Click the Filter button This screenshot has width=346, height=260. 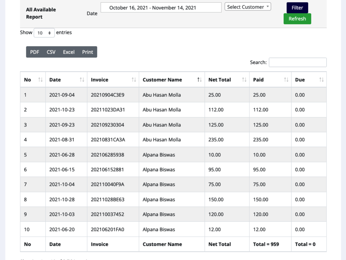(297, 8)
